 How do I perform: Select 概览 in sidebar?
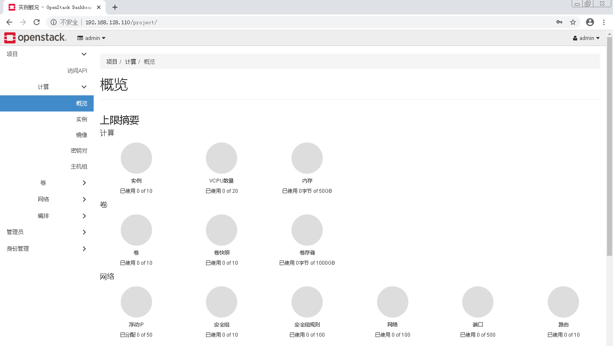point(47,103)
